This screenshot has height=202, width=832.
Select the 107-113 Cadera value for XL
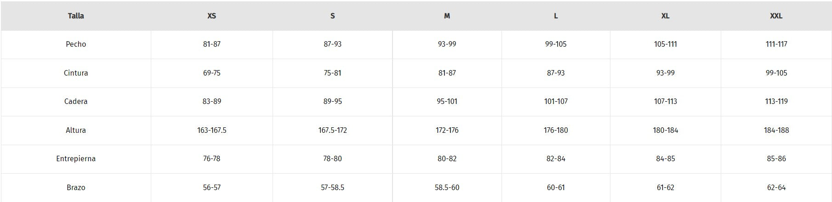665,101
